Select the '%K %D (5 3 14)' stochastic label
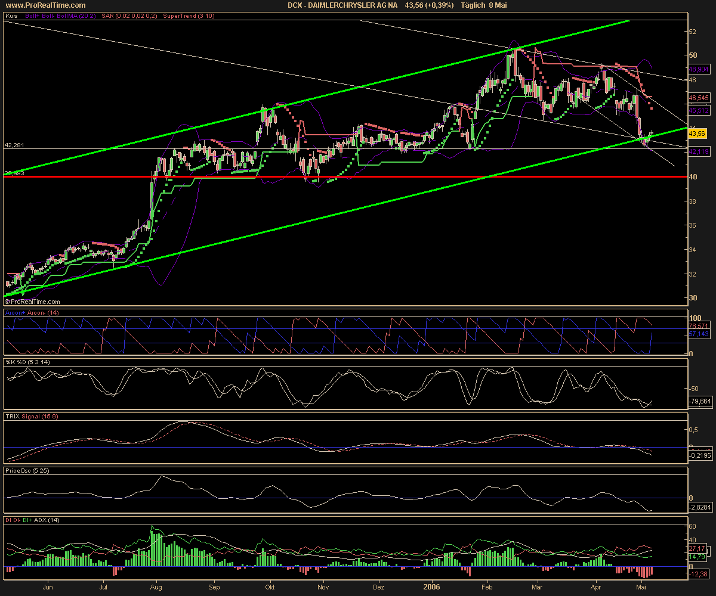The height and width of the screenshot is (596, 716). tap(26, 362)
